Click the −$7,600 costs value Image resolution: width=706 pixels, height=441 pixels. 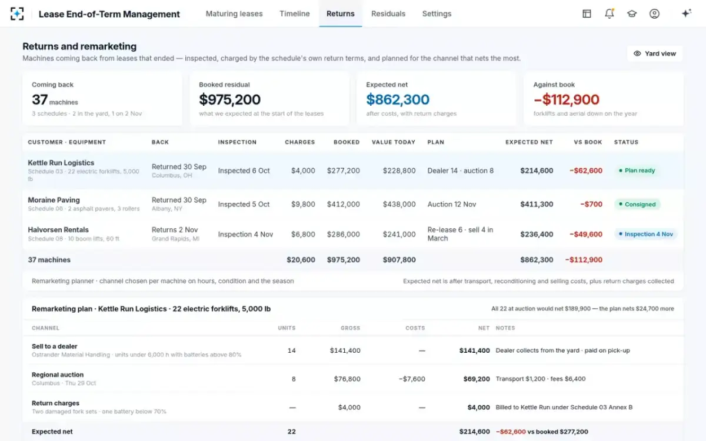tap(412, 379)
